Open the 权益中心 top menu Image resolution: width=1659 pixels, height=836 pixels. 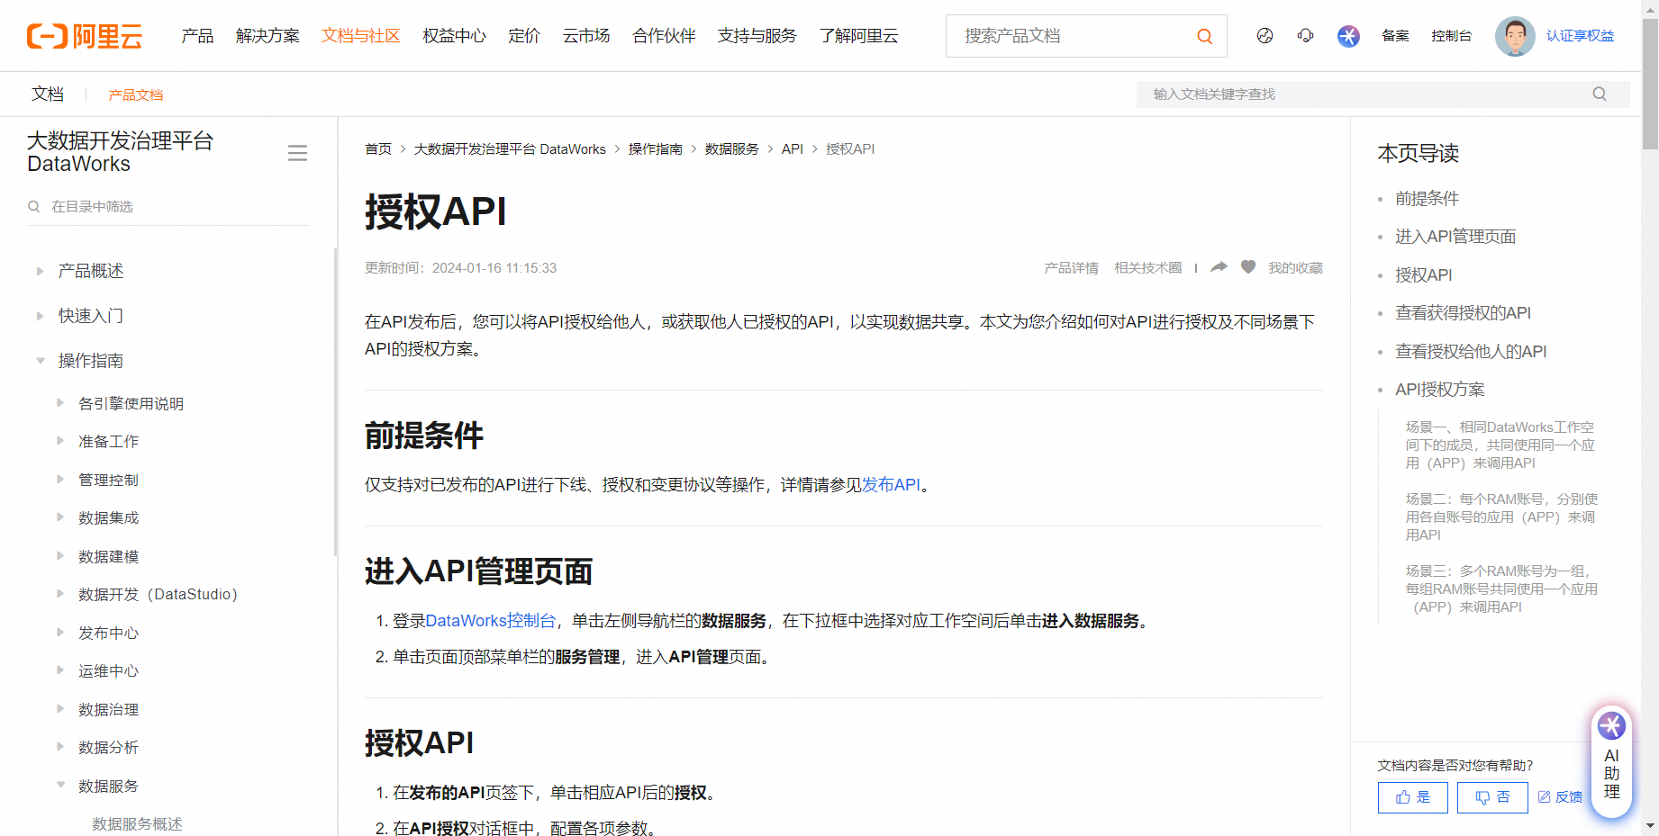tap(454, 36)
